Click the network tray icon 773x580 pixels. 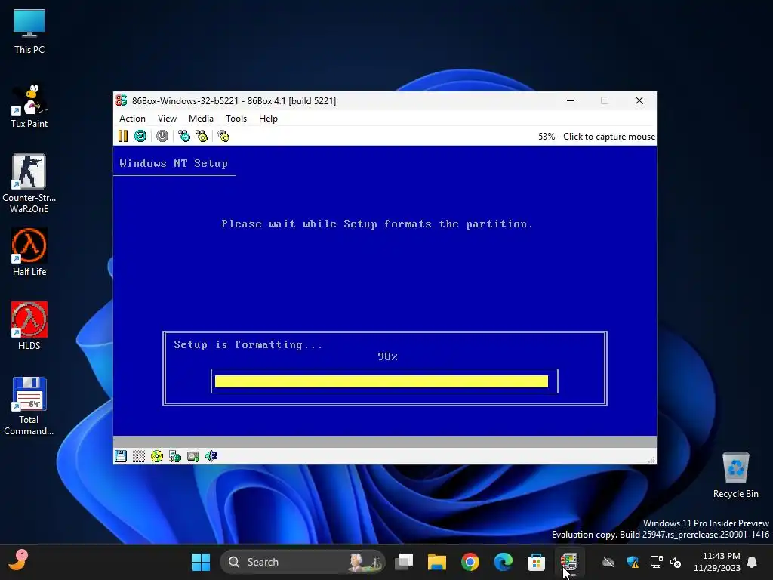pos(656,562)
